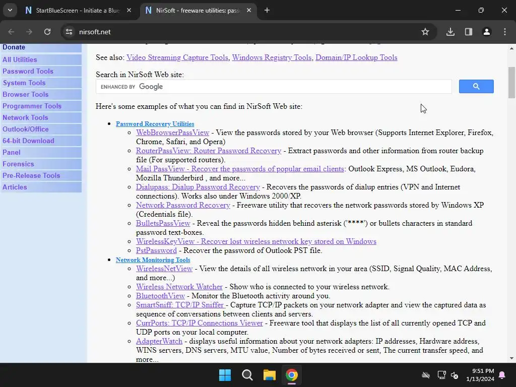The image size is (516, 387).
Task: Open a new tab with plus icon
Action: pyautogui.click(x=267, y=10)
